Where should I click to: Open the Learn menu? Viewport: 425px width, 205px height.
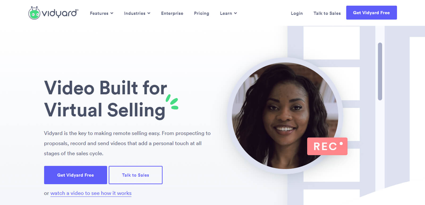pos(228,13)
